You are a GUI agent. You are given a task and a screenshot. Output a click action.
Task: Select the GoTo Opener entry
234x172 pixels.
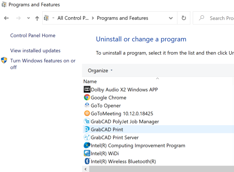(106, 106)
